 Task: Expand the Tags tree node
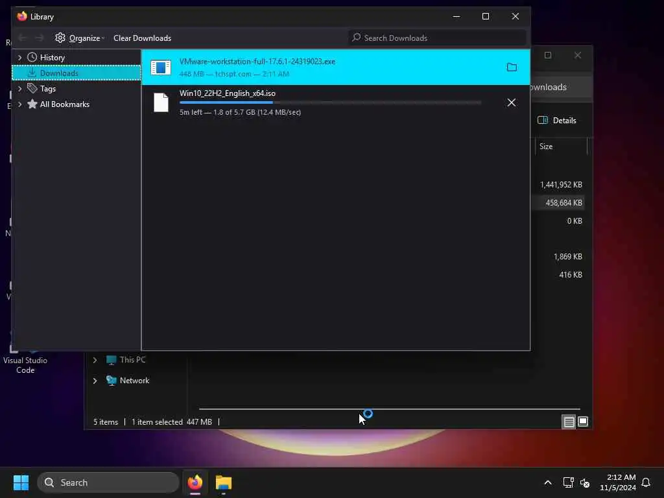(x=19, y=88)
